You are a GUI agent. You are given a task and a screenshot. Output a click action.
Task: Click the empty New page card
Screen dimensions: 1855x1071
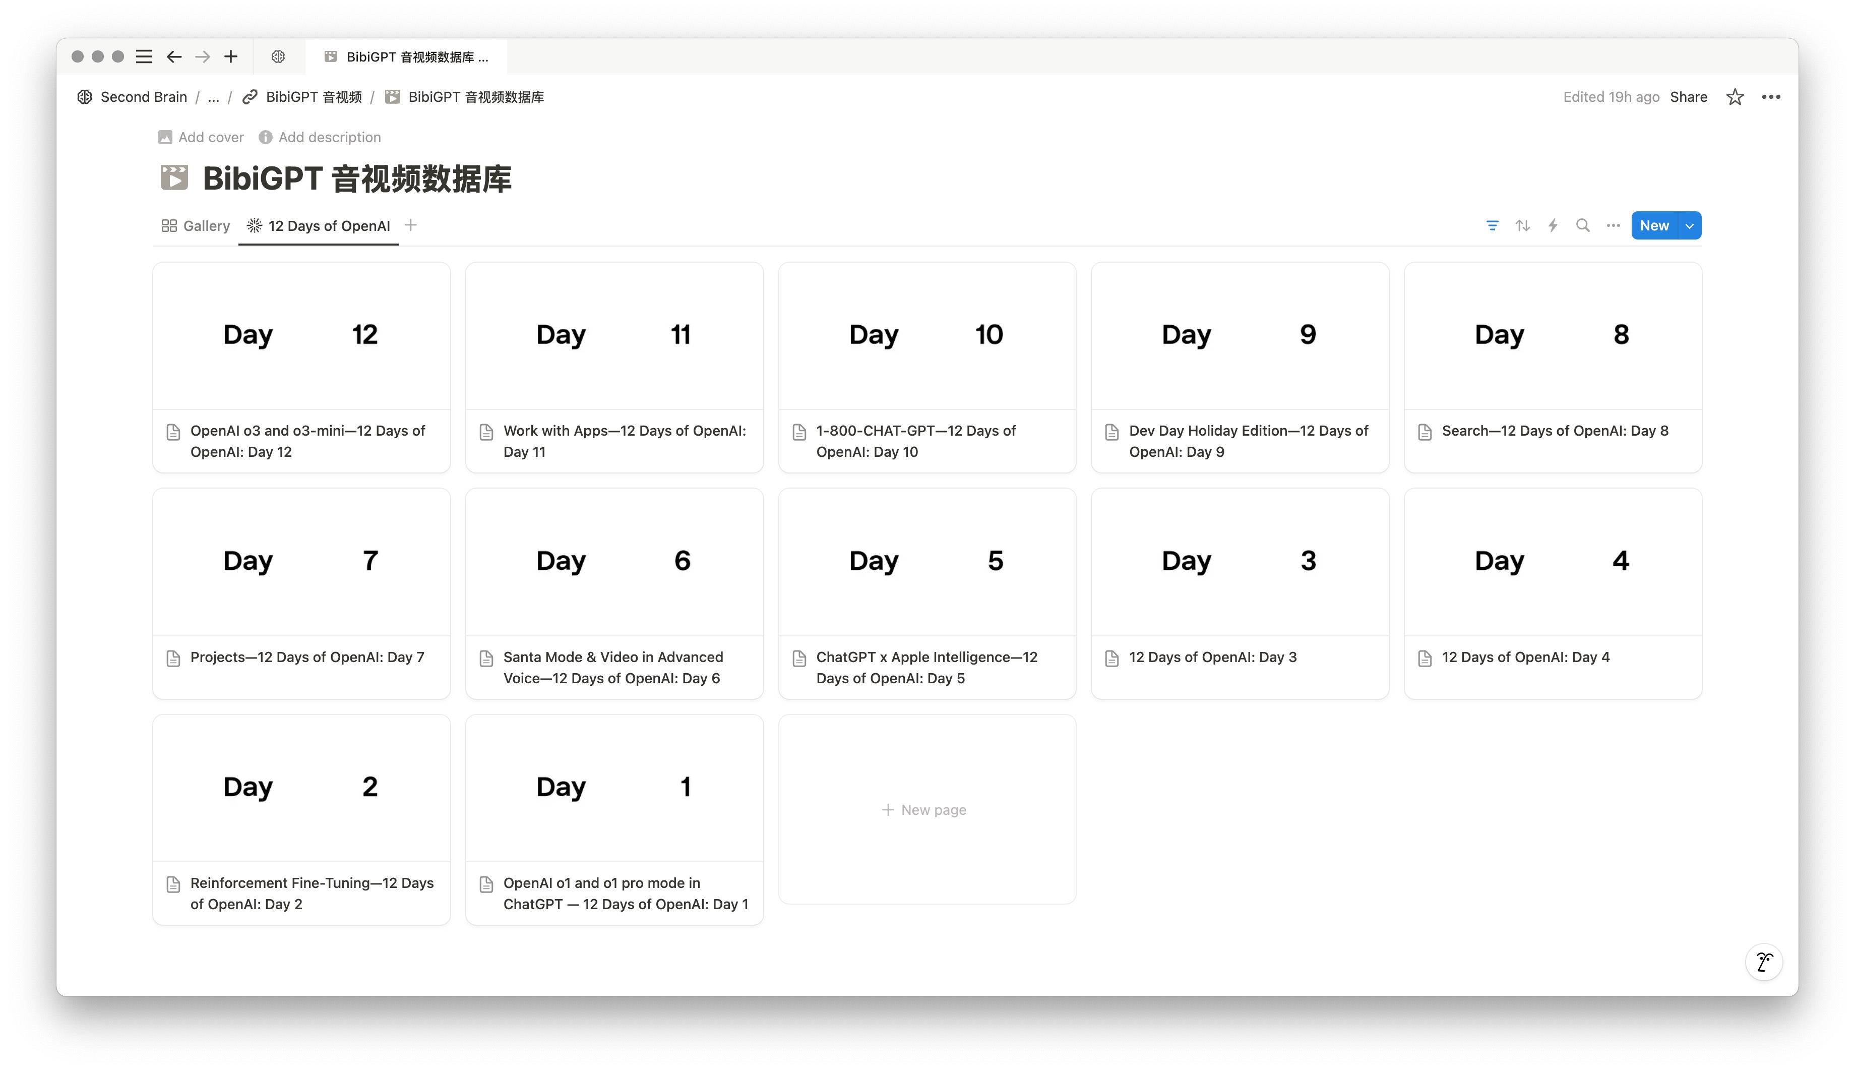tap(926, 809)
